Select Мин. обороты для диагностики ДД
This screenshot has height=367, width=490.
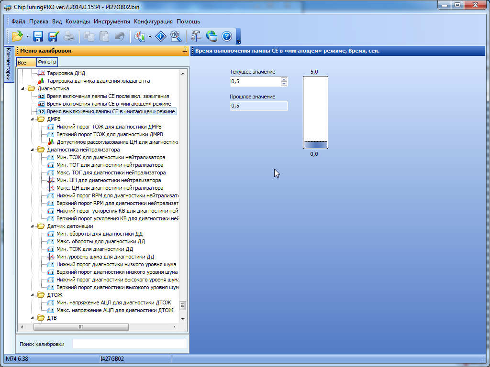(100, 234)
